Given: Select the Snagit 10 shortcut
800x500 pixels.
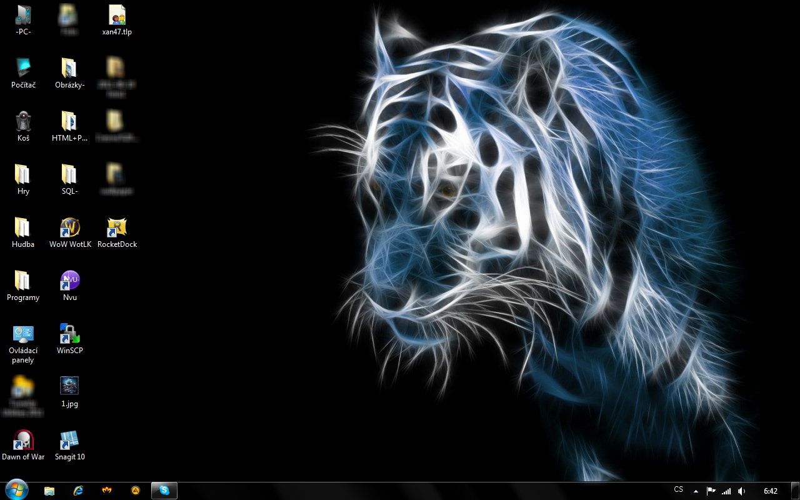Looking at the screenshot, I should (x=70, y=440).
